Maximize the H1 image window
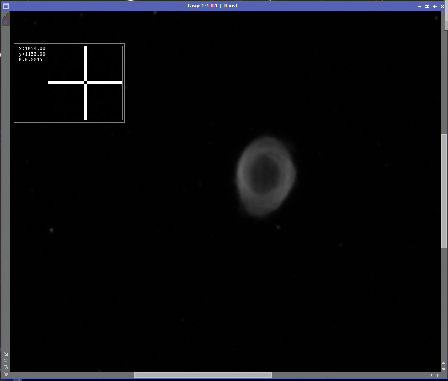Screen dimensions: 448x381 pyautogui.click(x=435, y=6)
